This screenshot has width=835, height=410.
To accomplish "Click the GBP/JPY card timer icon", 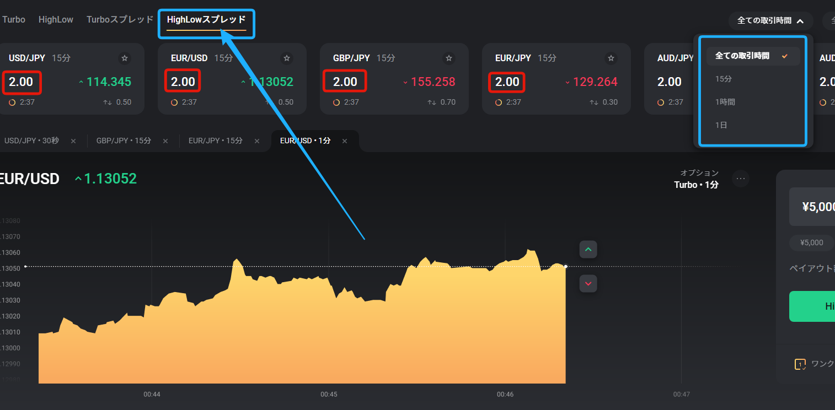I will pos(336,102).
